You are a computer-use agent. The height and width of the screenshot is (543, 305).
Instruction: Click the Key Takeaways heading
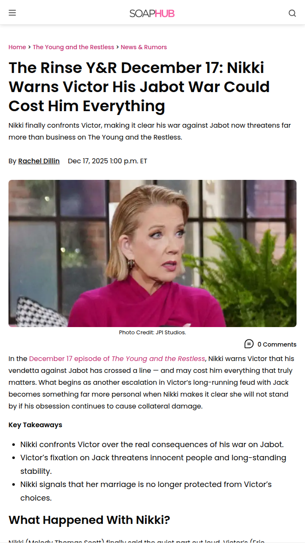pyautogui.click(x=36, y=425)
